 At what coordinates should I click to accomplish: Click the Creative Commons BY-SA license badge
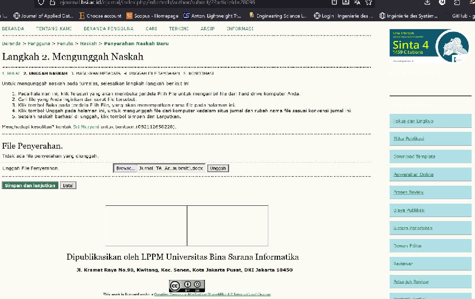point(187,286)
